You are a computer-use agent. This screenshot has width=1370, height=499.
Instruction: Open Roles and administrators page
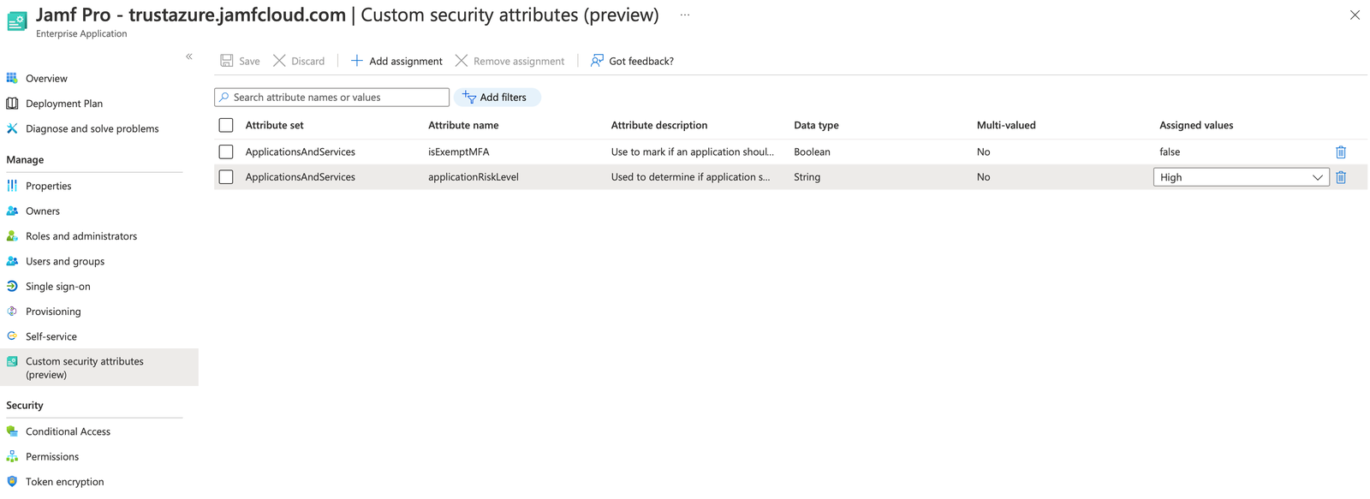(x=81, y=236)
